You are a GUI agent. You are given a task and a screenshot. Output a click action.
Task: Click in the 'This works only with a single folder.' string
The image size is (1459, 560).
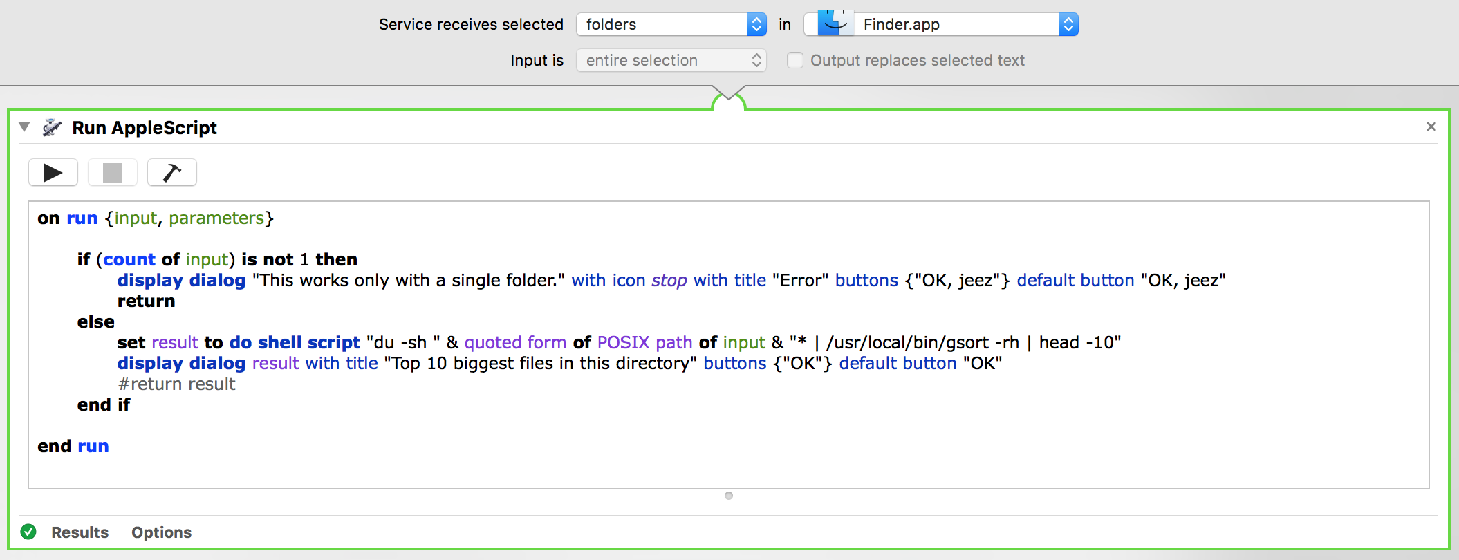[x=409, y=280]
